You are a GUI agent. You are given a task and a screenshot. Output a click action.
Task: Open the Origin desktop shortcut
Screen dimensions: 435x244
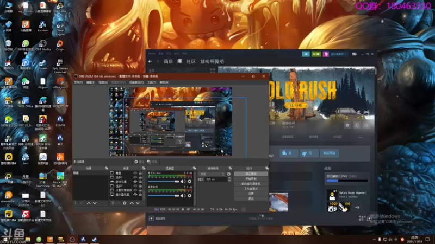pyautogui.click(x=60, y=45)
